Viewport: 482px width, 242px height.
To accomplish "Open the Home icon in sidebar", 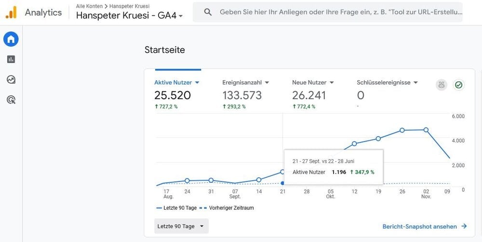I will [11, 39].
